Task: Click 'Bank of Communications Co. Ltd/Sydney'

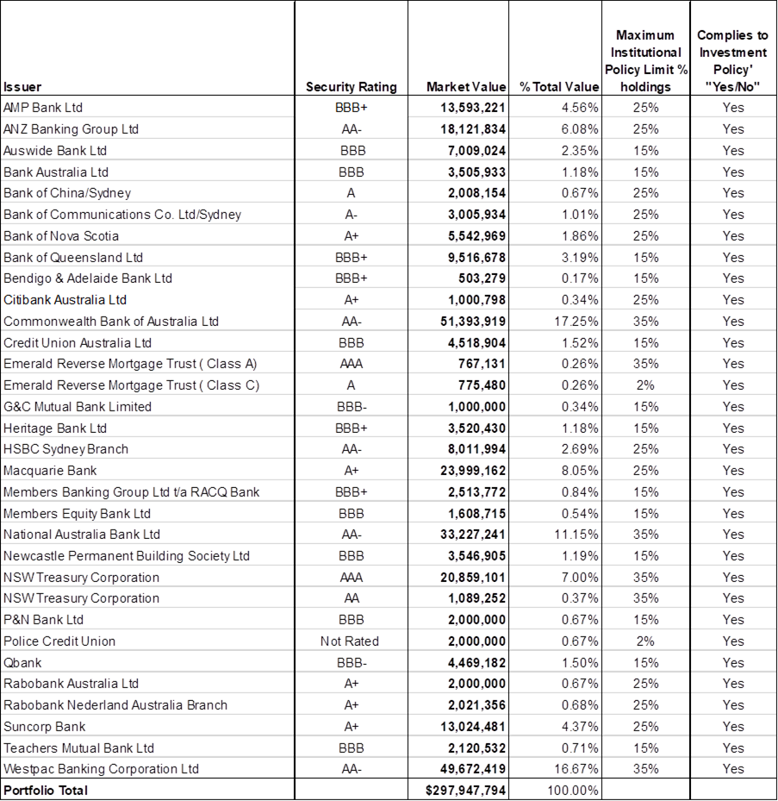Action: coord(122,215)
